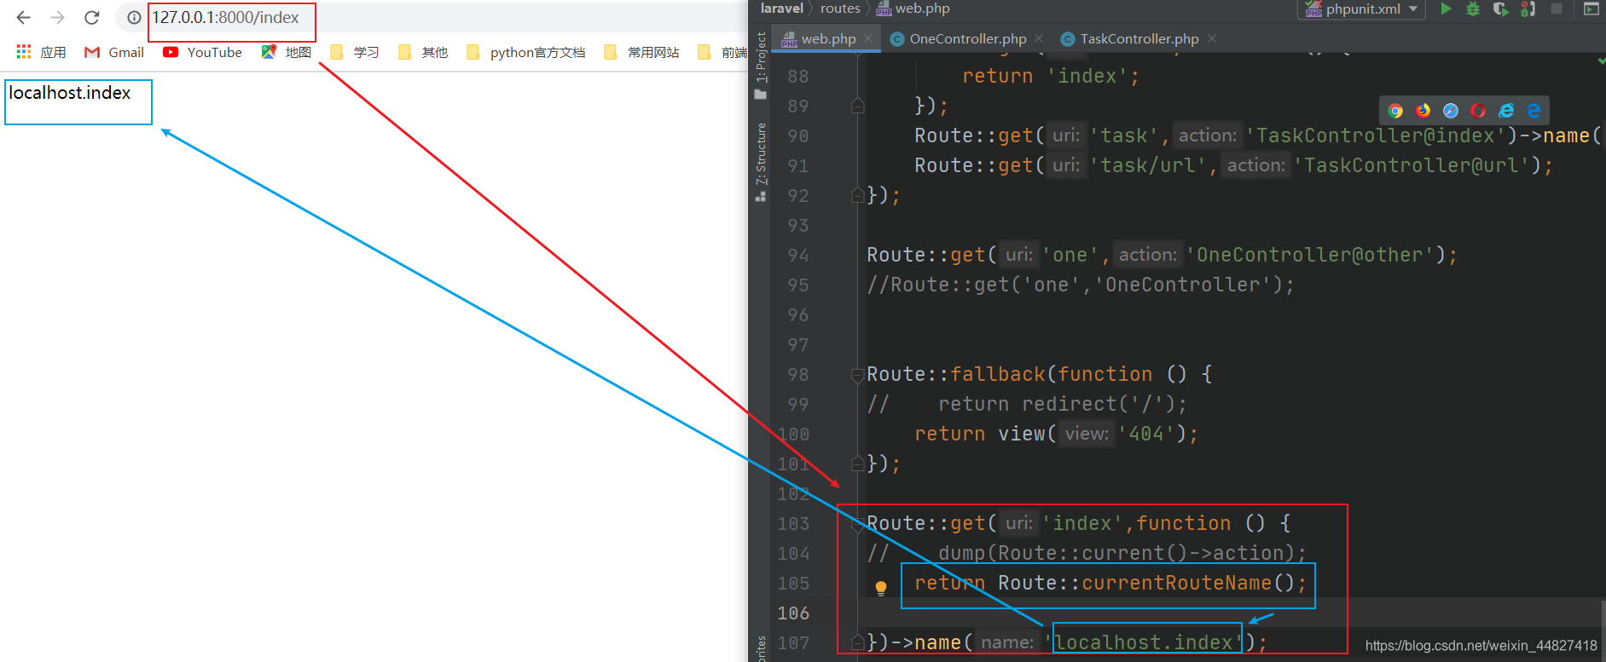Place cursor on Route::fallback text
1606x662 pixels.
956,374
